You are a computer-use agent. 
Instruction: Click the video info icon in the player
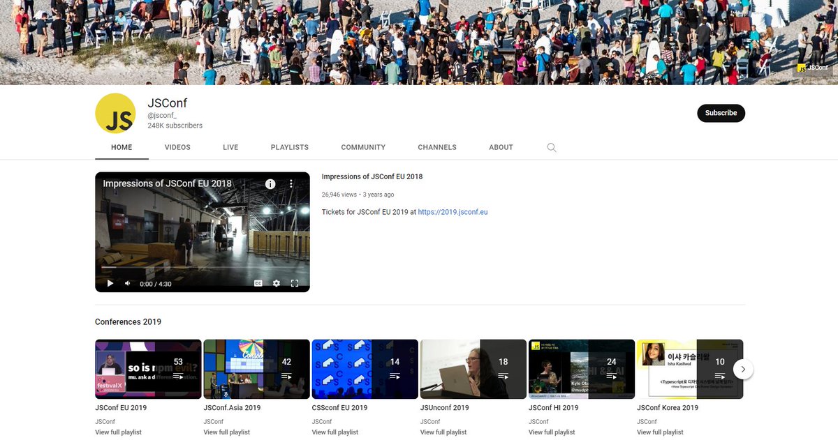(270, 183)
